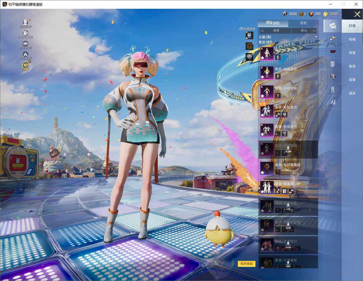This screenshot has height=281, width=363.
Task: Switch to the 套装(107) tab
Action: [273, 23]
